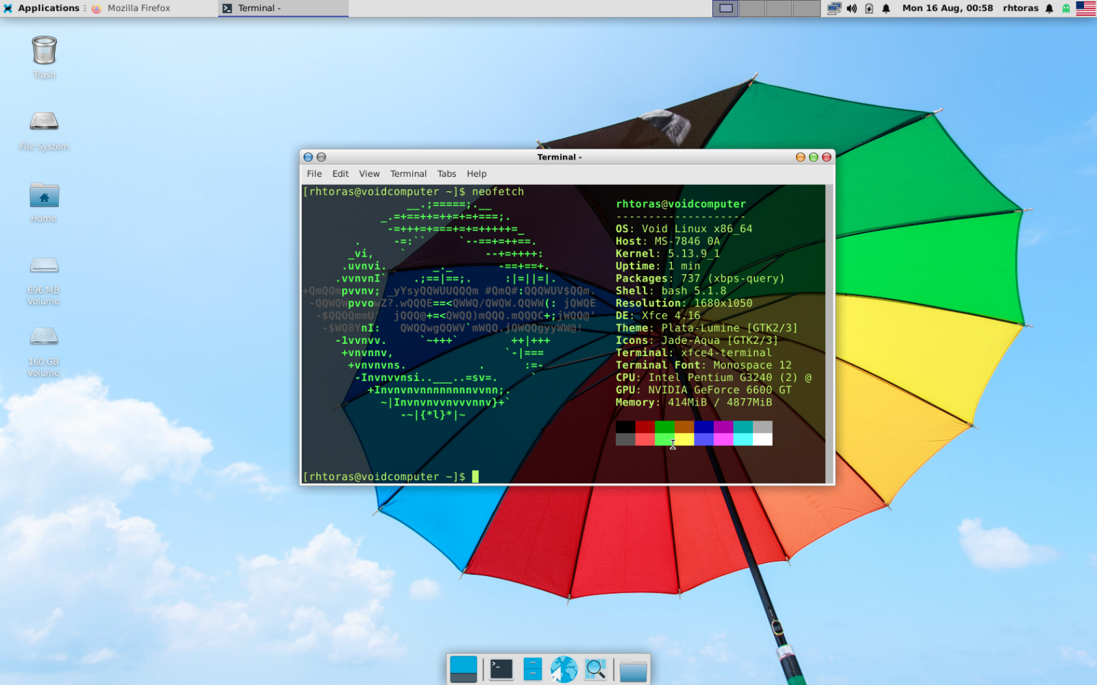Switch to the first workspace

[x=726, y=8]
